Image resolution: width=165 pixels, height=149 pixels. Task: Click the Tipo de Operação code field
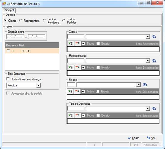[x=76, y=109]
